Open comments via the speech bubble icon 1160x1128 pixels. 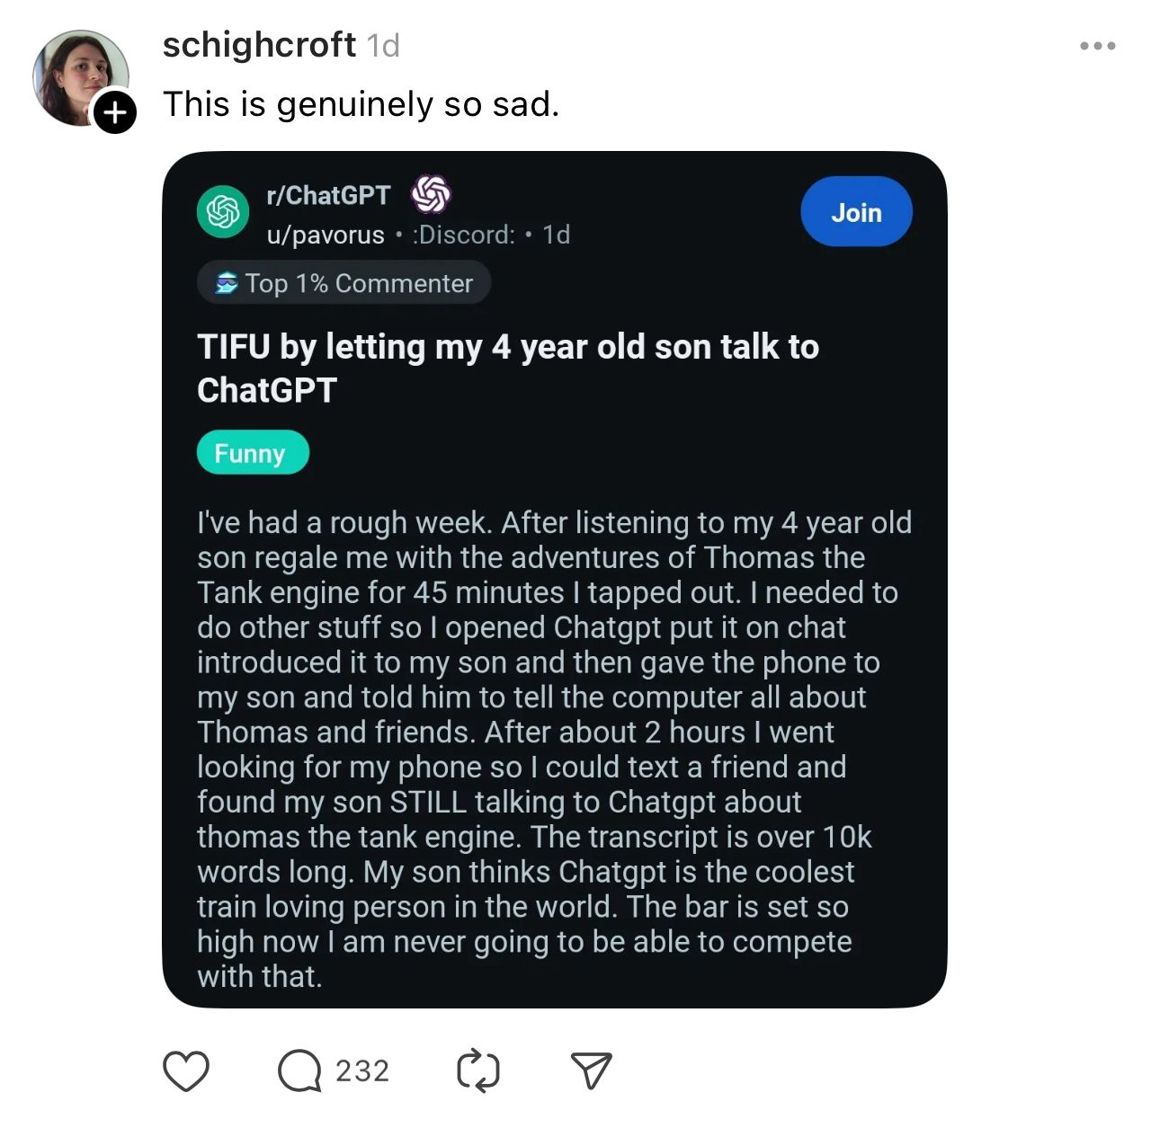pos(299,1070)
